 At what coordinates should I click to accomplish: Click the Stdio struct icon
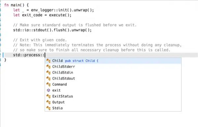(49, 108)
